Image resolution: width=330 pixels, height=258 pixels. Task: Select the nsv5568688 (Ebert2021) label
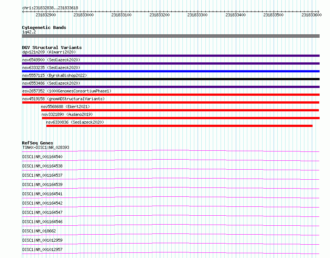[x=65, y=107]
